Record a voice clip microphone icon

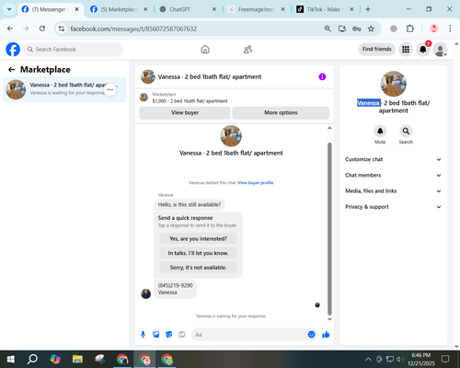(x=143, y=335)
